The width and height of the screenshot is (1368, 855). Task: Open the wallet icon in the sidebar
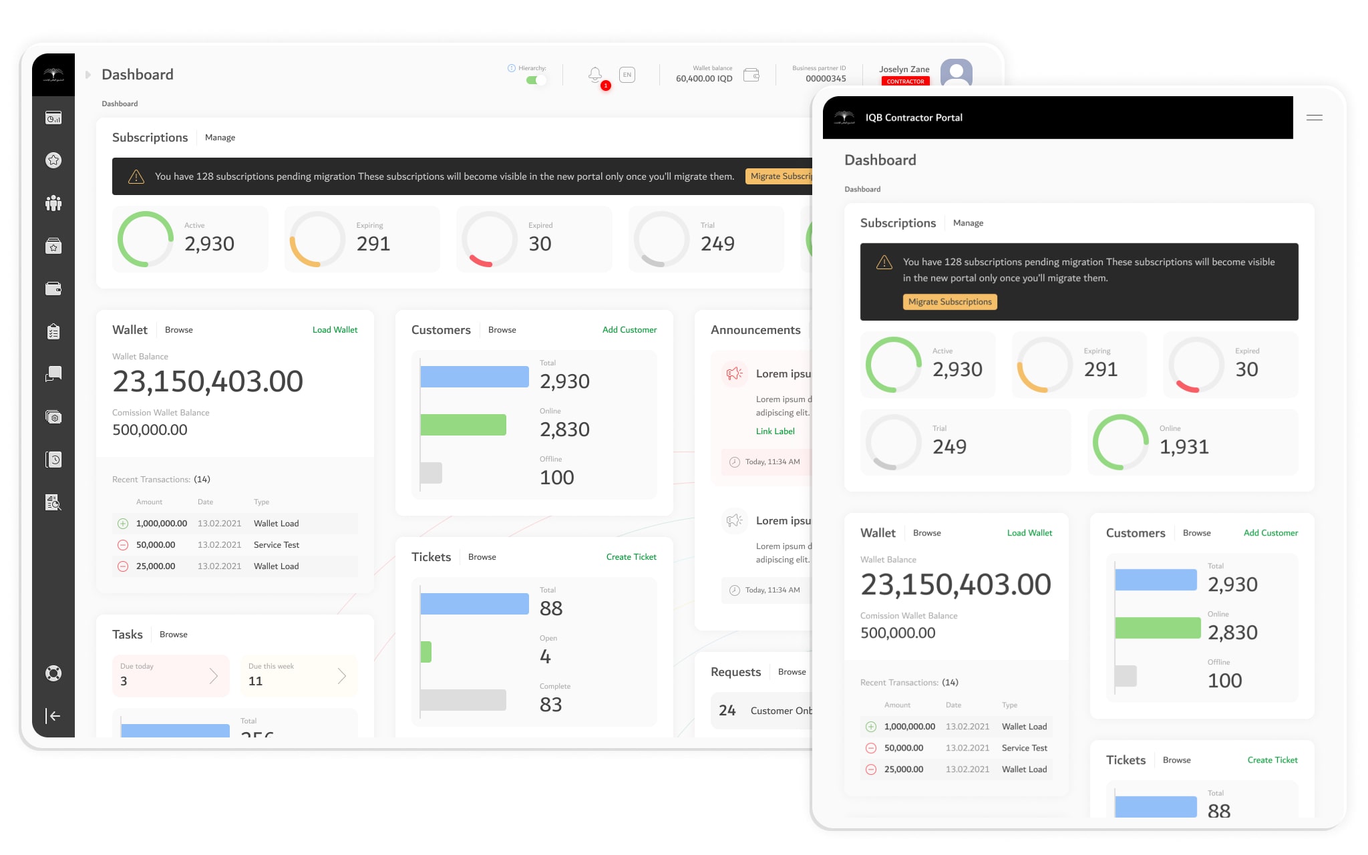[x=53, y=289]
